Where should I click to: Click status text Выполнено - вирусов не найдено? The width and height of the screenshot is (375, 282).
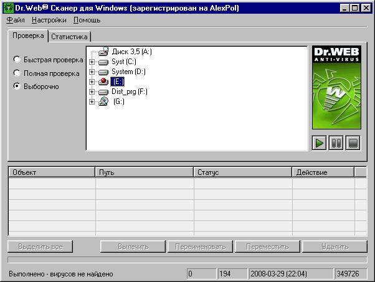(x=61, y=274)
